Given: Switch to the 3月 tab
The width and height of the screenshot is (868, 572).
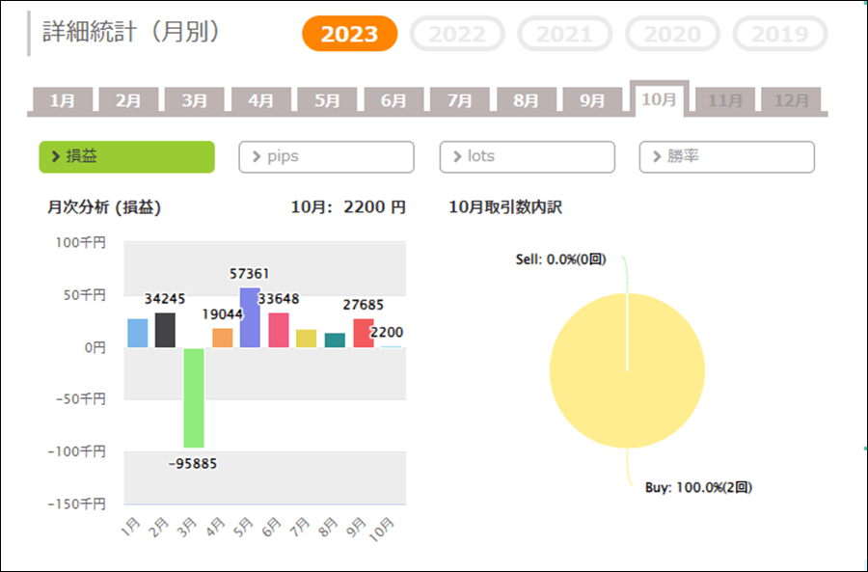Looking at the screenshot, I should tap(194, 100).
